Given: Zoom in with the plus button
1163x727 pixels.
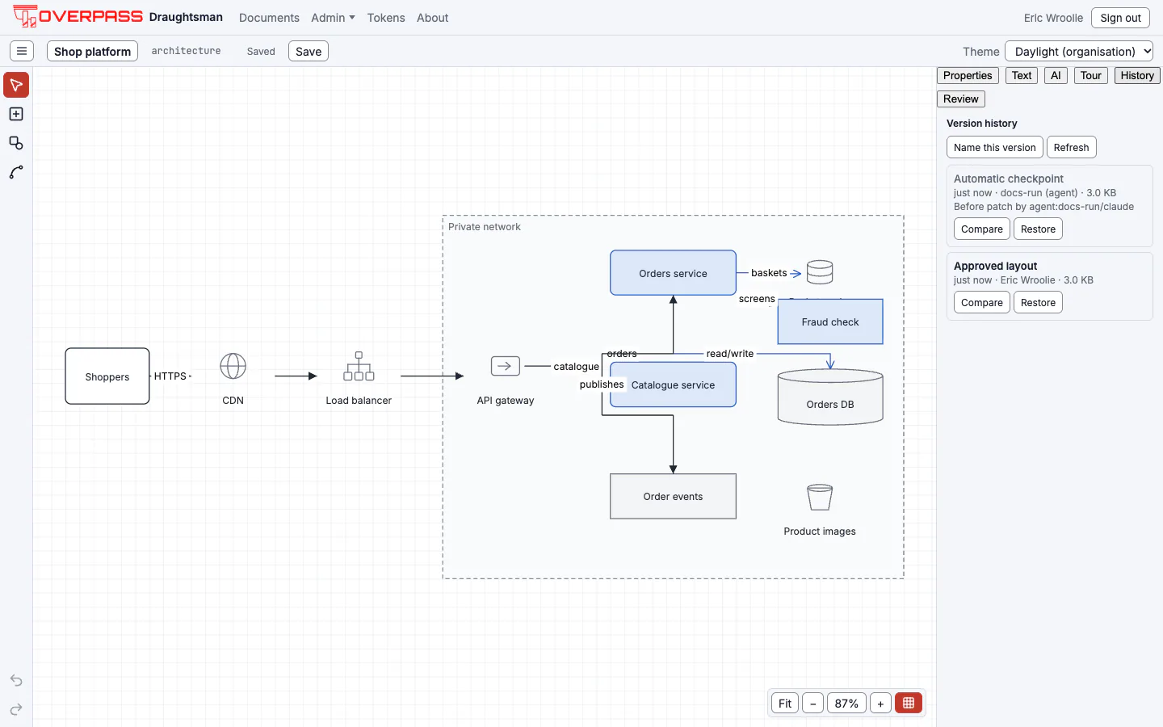Looking at the screenshot, I should (x=880, y=704).
